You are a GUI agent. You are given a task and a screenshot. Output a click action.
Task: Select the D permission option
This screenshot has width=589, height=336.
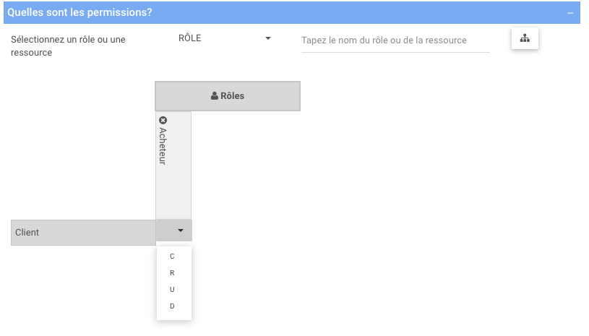(x=172, y=306)
